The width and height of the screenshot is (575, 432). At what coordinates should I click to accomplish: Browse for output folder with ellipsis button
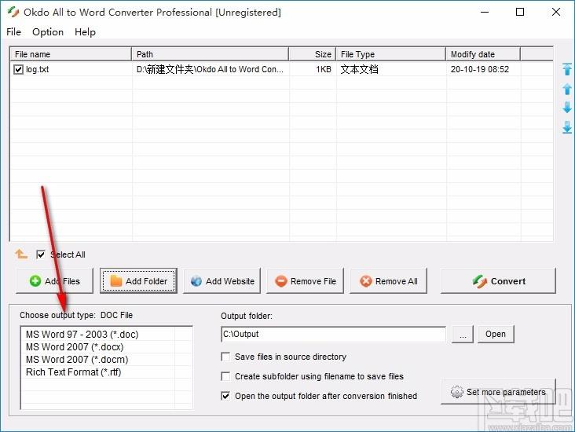463,334
